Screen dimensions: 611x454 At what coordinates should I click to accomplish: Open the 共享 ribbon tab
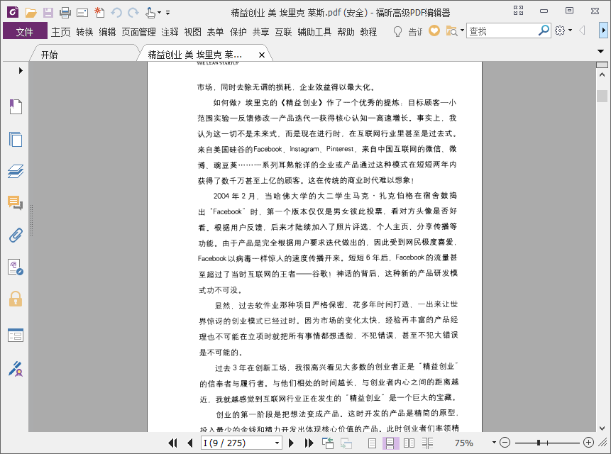pos(260,32)
